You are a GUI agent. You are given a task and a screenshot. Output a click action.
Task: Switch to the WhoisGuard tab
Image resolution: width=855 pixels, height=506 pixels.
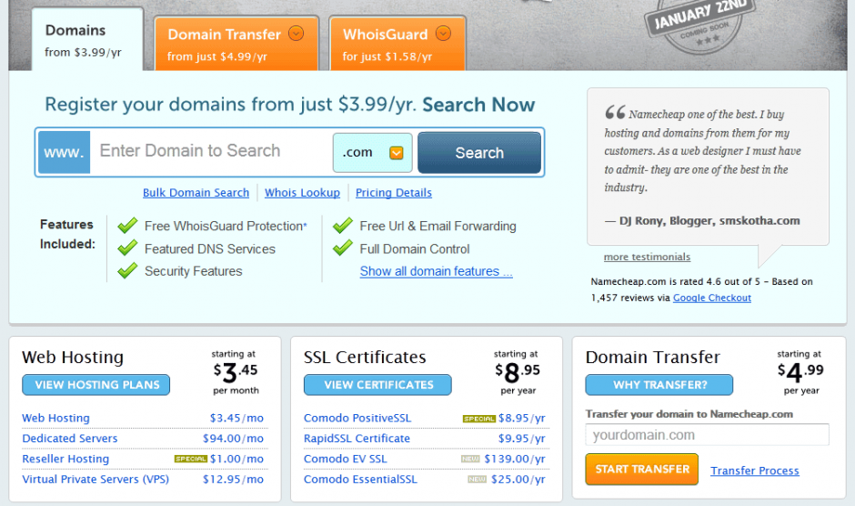tap(397, 44)
